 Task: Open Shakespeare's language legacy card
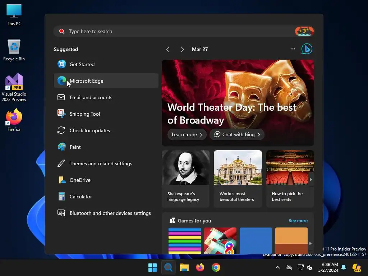[x=185, y=179]
